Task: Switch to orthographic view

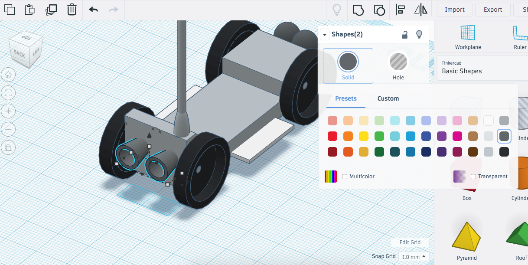Action: point(8,147)
